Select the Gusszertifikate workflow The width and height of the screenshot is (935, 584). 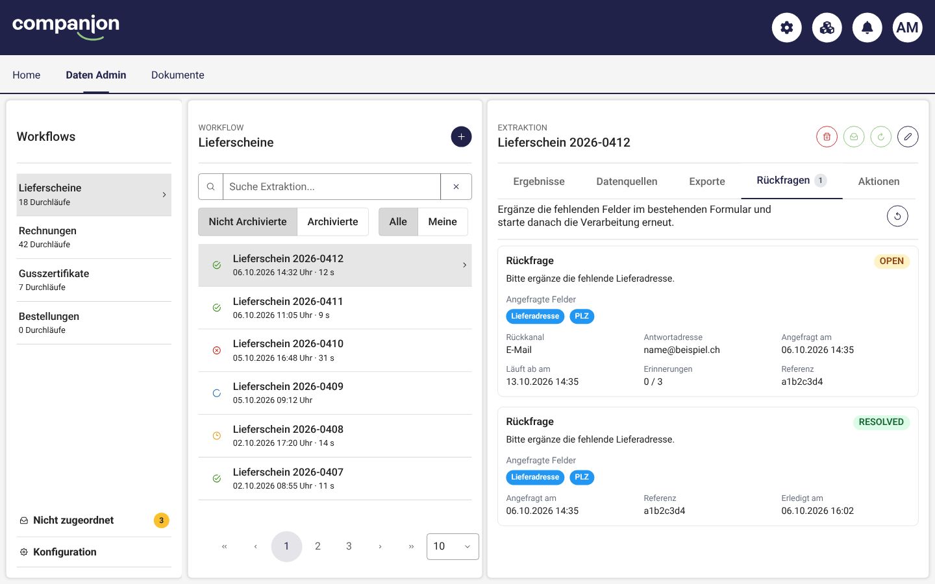[x=94, y=280]
